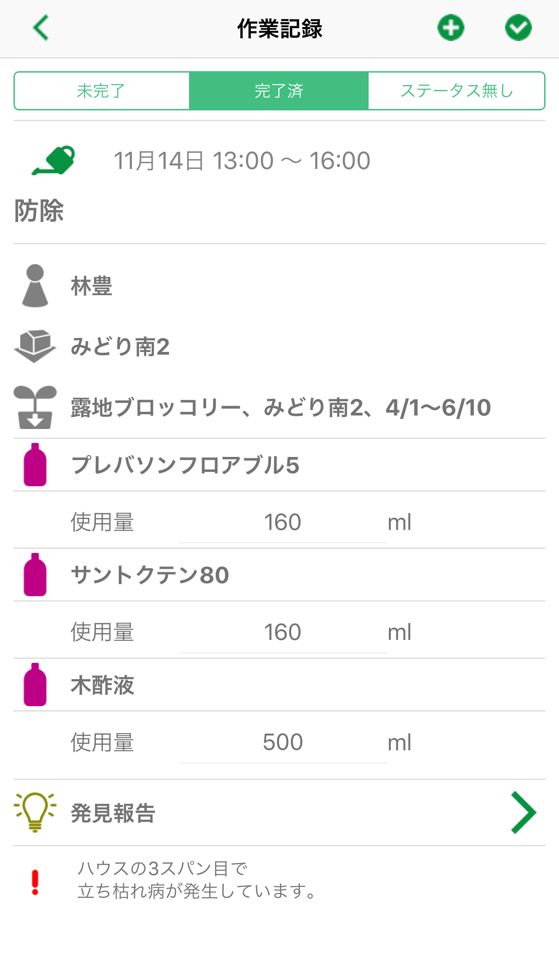
Task: Tap the green back arrow
Action: 41,28
